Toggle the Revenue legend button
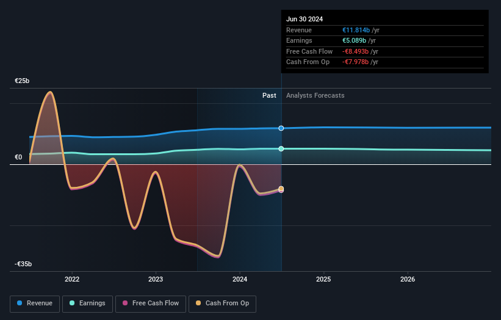The width and height of the screenshot is (501, 320). (x=35, y=304)
